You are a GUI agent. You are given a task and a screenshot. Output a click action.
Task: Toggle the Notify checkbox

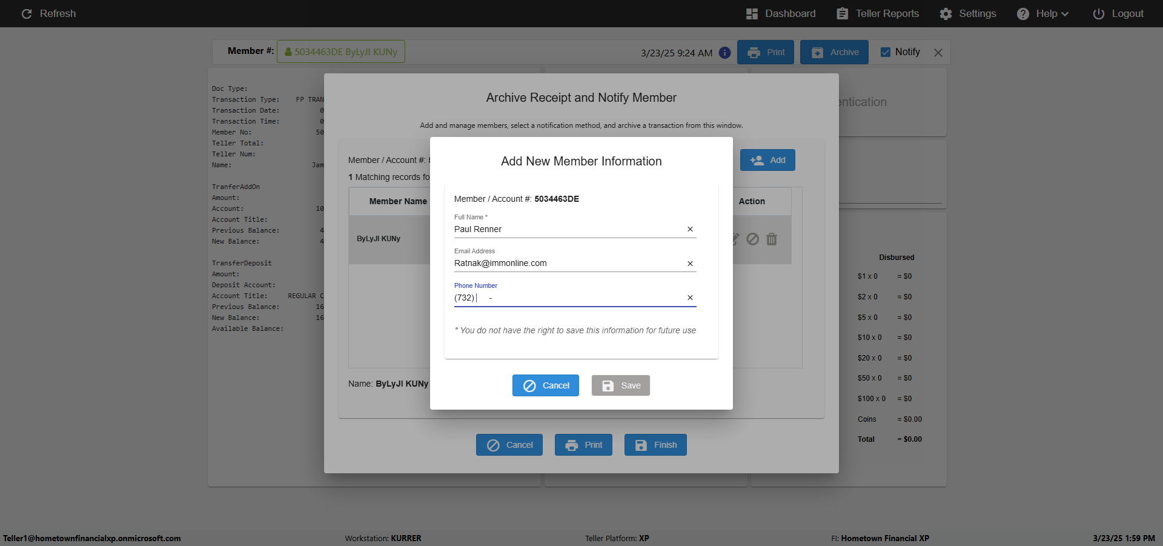coord(886,52)
